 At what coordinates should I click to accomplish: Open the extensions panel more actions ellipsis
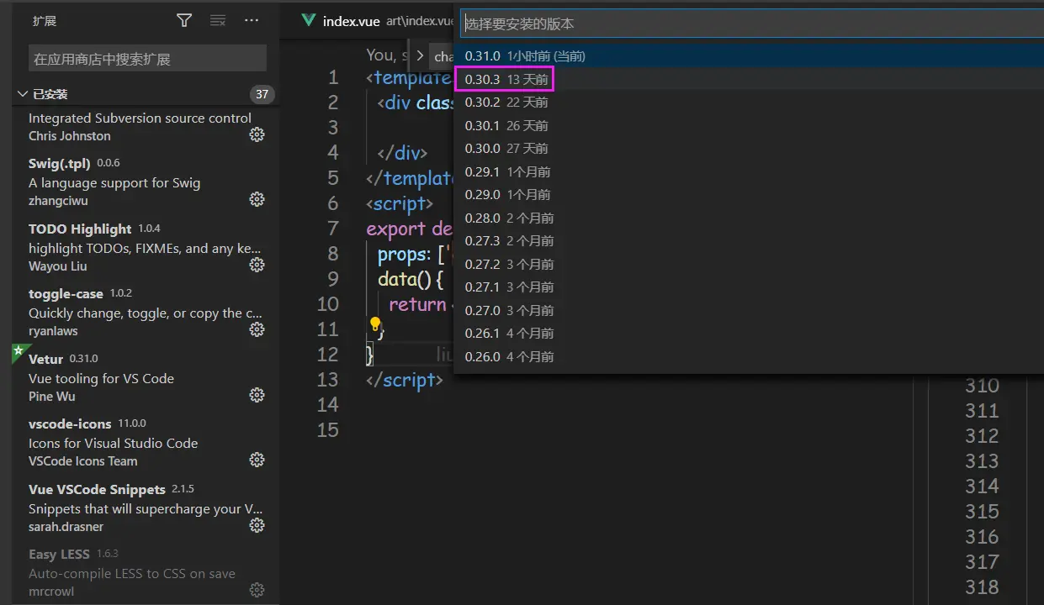click(x=252, y=21)
